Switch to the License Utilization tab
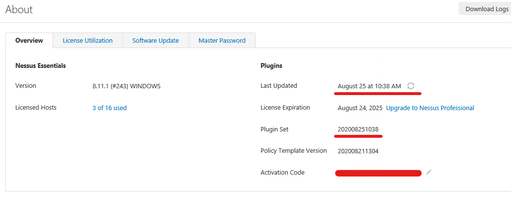This screenshot has height=210, width=511. pos(88,41)
